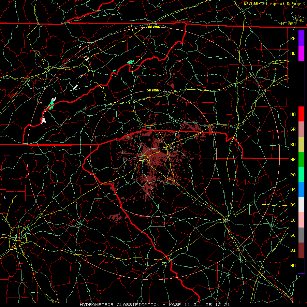The height and width of the screenshot is (307, 307).
Task: Click the BI brown legend swatch
Action: pyautogui.click(x=301, y=250)
